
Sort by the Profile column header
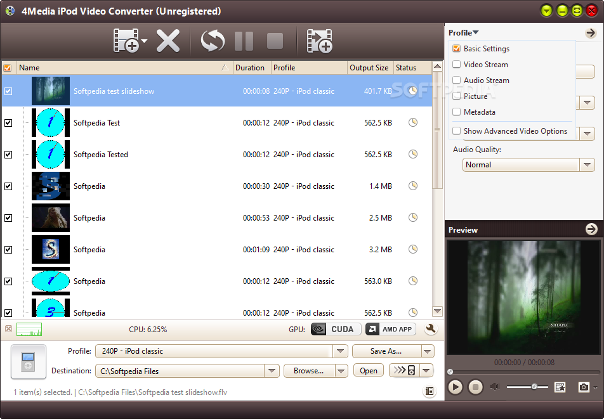(x=309, y=68)
